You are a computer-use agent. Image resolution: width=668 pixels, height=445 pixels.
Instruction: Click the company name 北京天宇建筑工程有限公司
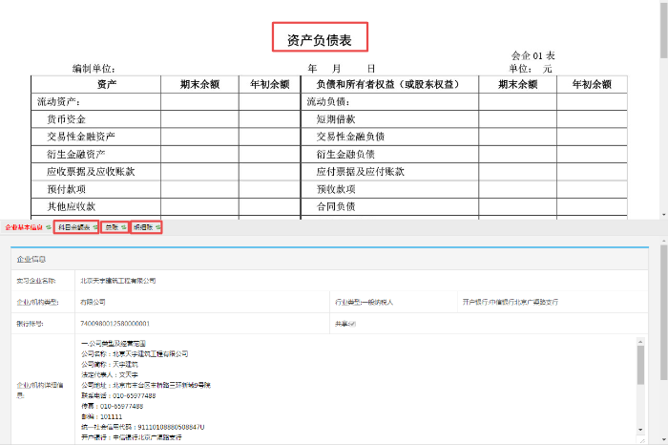coord(118,281)
